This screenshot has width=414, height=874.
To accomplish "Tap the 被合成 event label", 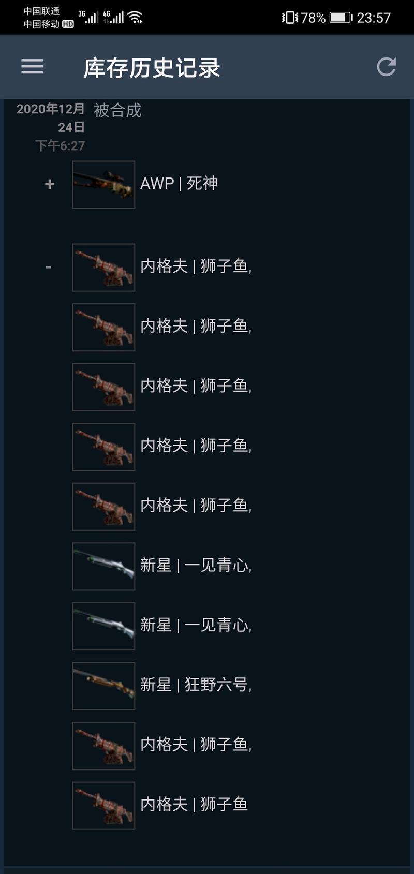I will click(x=117, y=110).
